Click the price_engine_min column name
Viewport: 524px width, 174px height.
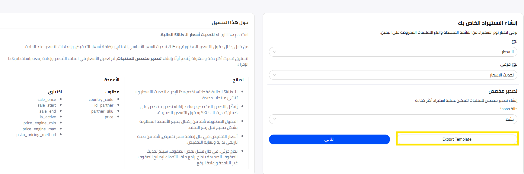click(x=40, y=123)
